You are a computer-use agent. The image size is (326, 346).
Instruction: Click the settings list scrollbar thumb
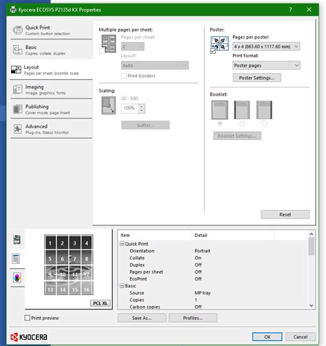click(311, 246)
